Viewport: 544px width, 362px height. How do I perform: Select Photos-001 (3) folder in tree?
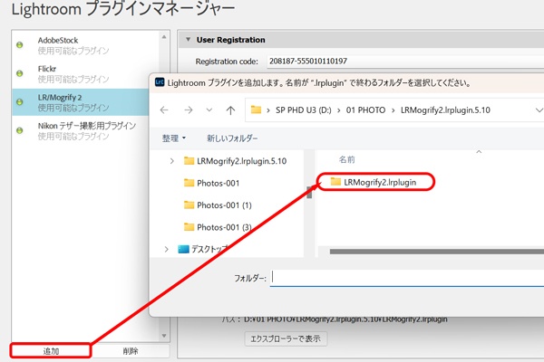pos(218,227)
